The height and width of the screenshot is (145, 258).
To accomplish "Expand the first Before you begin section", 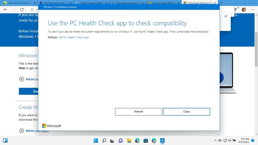I will (x=22, y=79).
